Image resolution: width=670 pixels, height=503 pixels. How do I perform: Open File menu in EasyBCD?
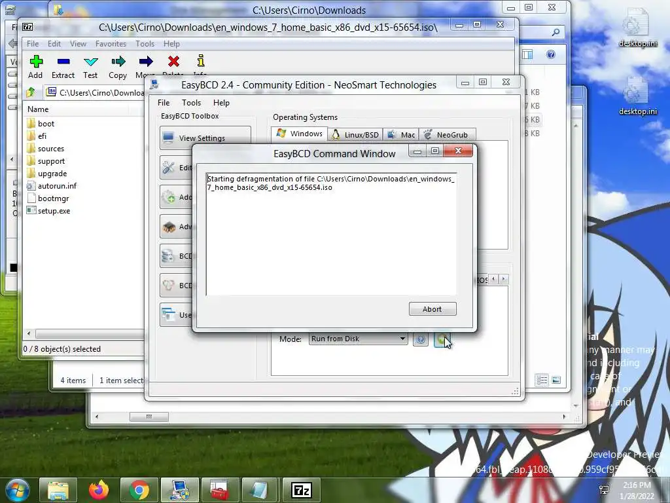pos(163,103)
